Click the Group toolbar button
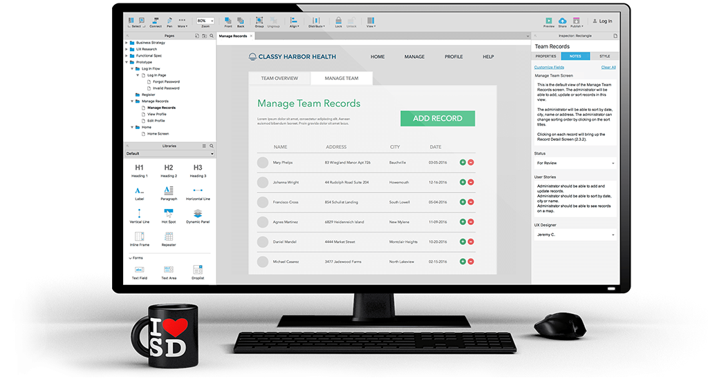 [x=259, y=22]
